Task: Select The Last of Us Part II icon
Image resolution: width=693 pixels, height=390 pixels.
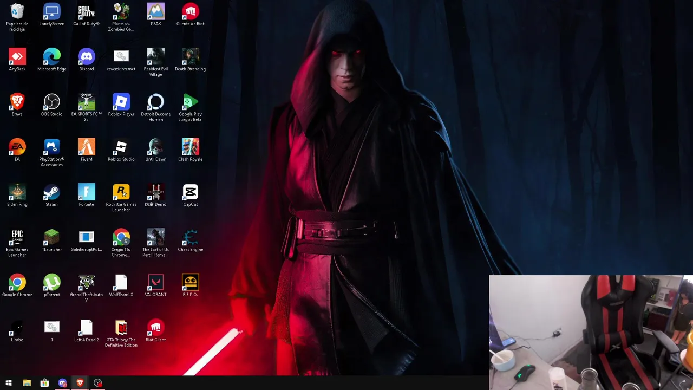Action: pos(155,237)
